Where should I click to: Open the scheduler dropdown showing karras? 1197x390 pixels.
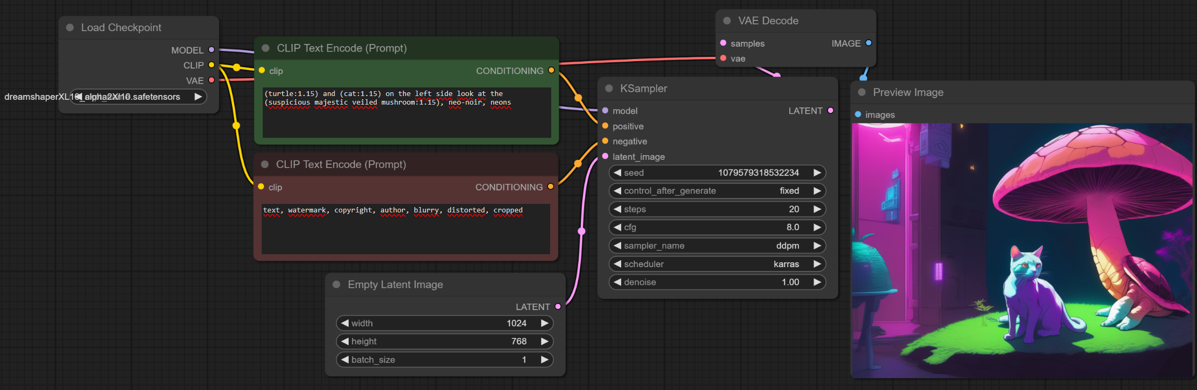(x=717, y=264)
